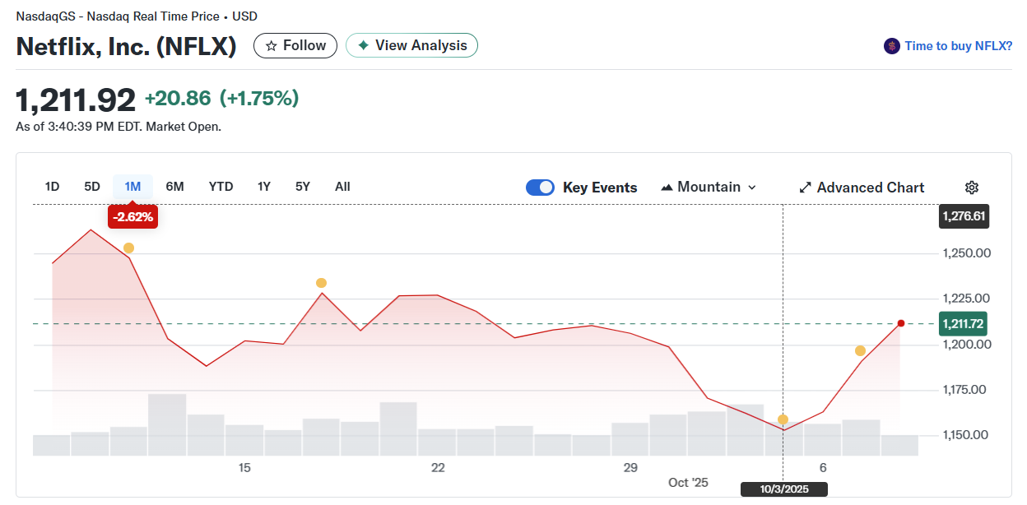This screenshot has width=1027, height=505.
Task: Open the Advanced Chart link
Action: point(862,188)
